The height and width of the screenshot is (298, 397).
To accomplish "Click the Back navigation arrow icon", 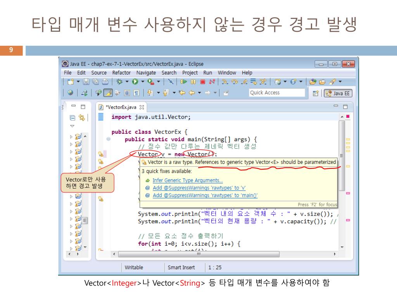I will click(192, 93).
